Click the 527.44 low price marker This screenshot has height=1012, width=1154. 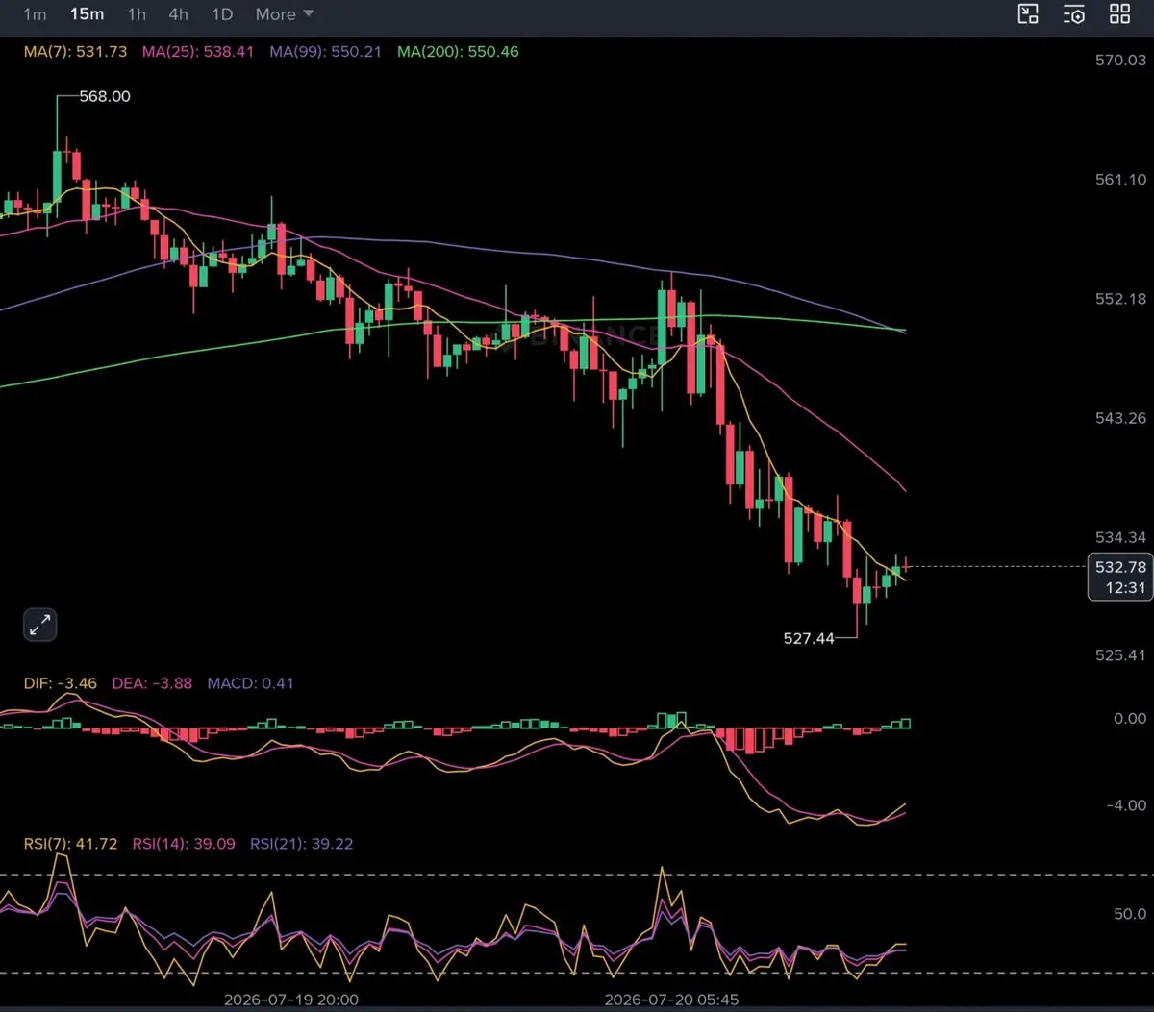[x=809, y=638]
